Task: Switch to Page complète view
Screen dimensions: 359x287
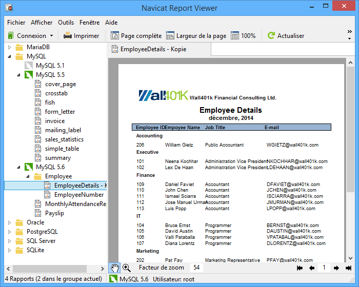Action: pos(136,36)
